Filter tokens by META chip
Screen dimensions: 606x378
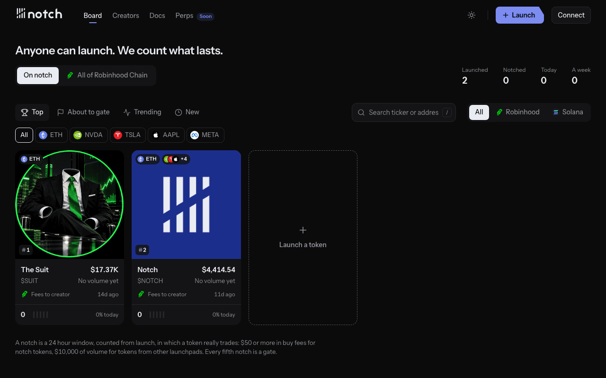[x=205, y=135]
